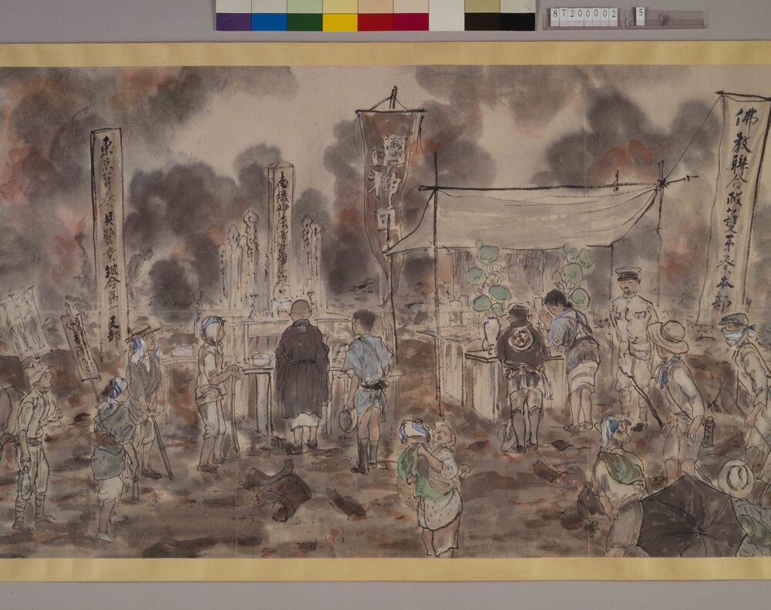Choose the bright yellow color chart swatch
771x610 pixels.
(340, 22)
